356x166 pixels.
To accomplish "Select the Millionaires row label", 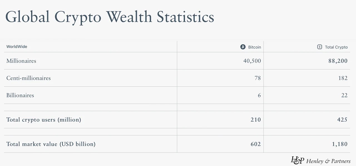I will [21, 61].
